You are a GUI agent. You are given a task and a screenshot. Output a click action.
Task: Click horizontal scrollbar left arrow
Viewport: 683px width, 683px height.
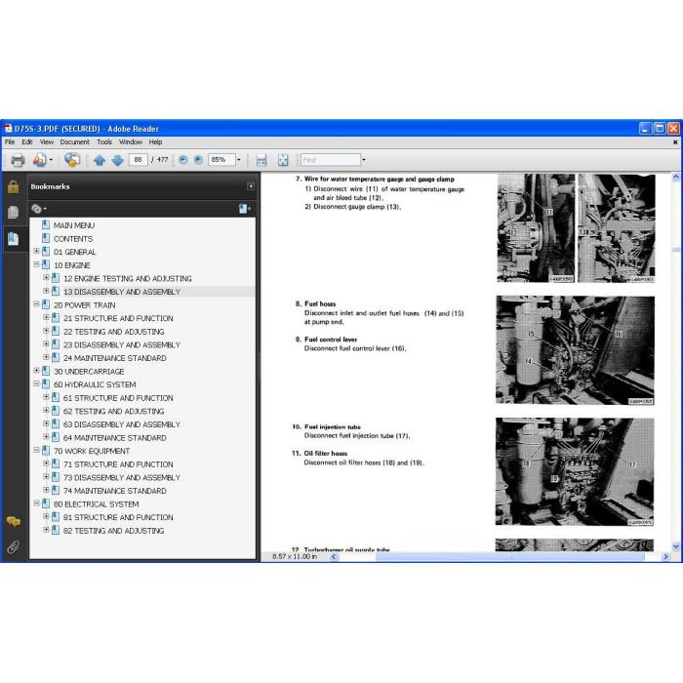click(334, 557)
